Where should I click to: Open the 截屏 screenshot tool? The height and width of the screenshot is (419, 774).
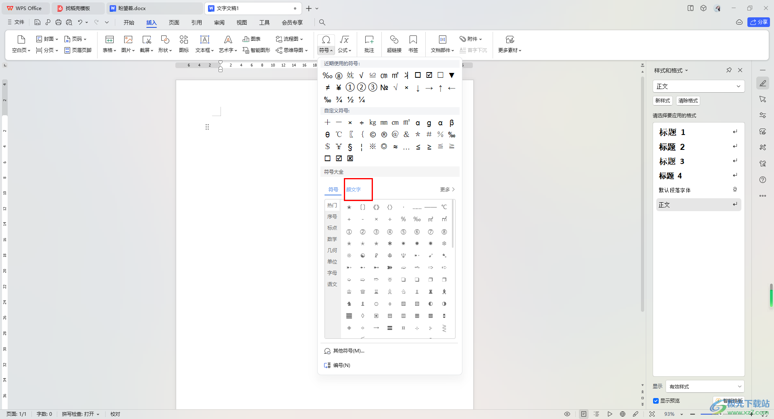pyautogui.click(x=146, y=44)
